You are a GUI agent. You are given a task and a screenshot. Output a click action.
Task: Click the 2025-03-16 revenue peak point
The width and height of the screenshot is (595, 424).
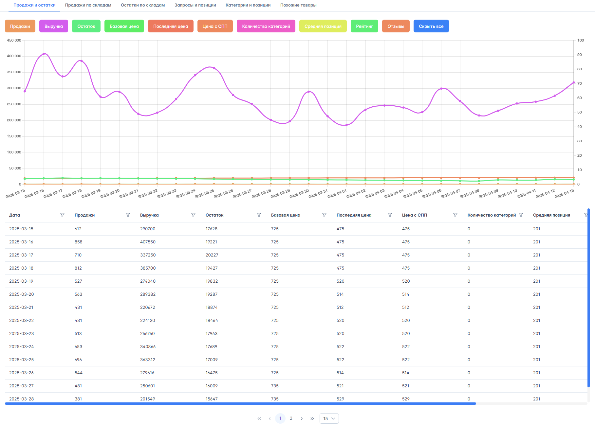tap(44, 54)
